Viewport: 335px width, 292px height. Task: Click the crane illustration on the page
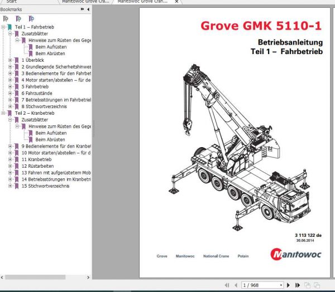point(240,147)
